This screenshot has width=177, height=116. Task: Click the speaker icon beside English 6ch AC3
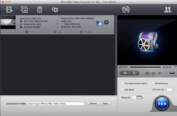pyautogui.click(x=21, y=24)
